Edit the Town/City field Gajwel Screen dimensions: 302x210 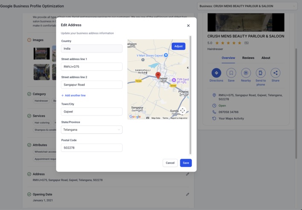point(92,112)
